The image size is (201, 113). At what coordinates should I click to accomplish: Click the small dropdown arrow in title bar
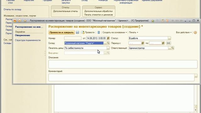point(185,21)
